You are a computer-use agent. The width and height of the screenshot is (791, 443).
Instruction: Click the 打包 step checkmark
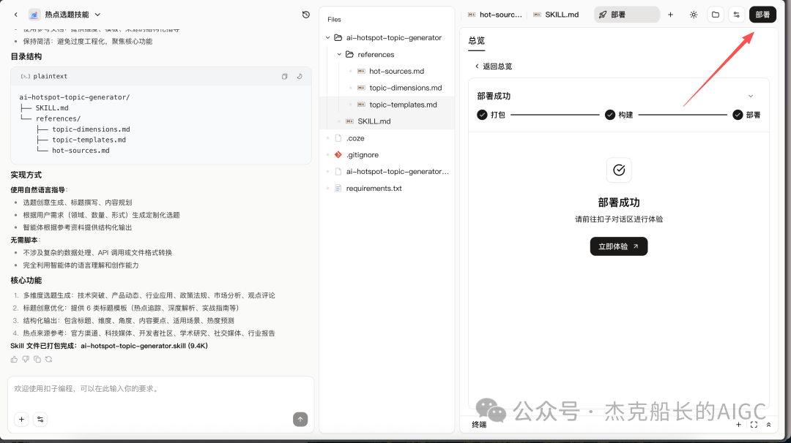(482, 115)
